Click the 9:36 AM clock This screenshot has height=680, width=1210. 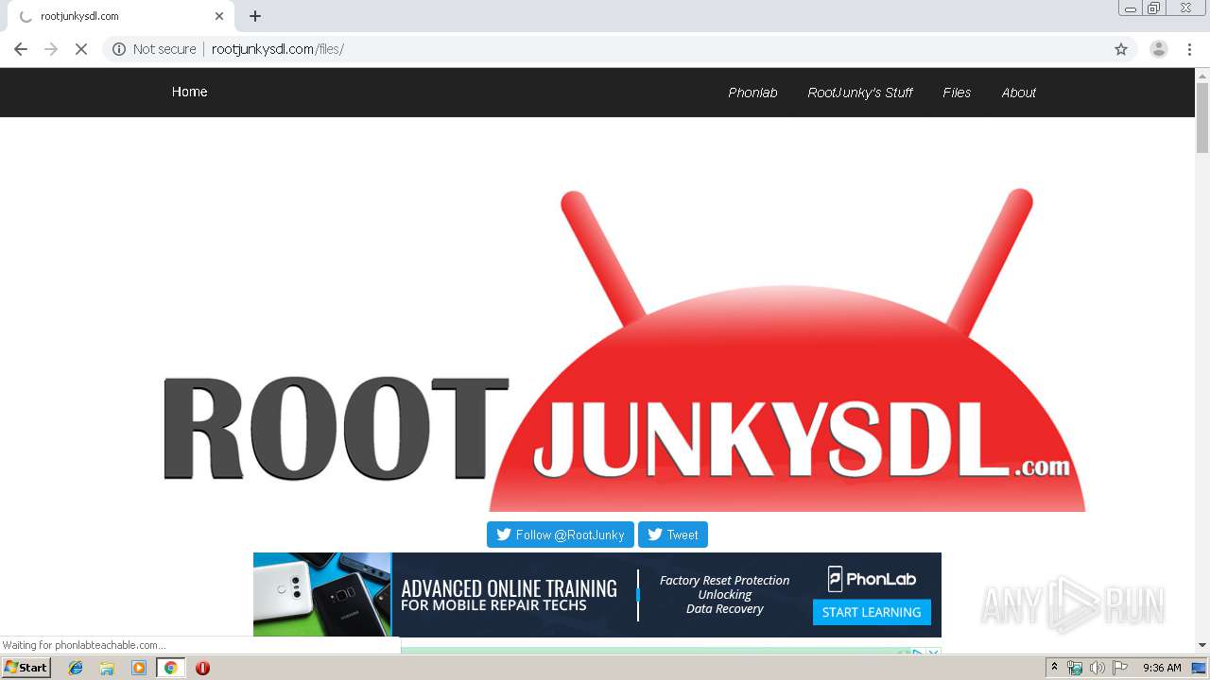coord(1162,668)
